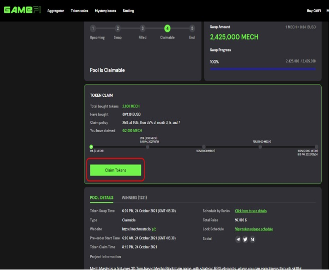
Task: Click the 25% (500 MECH) timeline marker
Action: click(147, 147)
